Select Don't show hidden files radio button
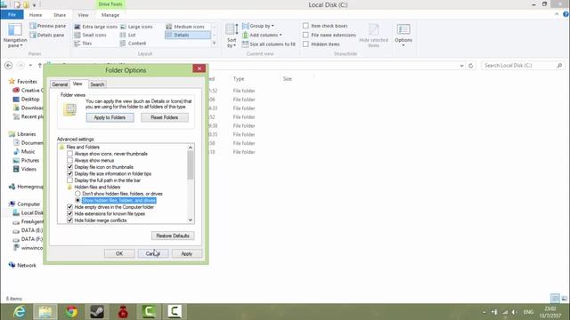Viewport: 570px width, 320px height. [77, 194]
